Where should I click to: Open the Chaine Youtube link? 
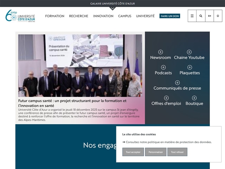[x=189, y=57]
